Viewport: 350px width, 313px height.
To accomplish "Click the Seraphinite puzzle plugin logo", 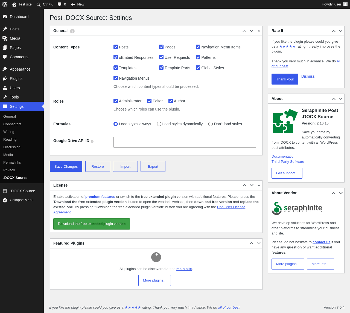I will coord(285,121).
